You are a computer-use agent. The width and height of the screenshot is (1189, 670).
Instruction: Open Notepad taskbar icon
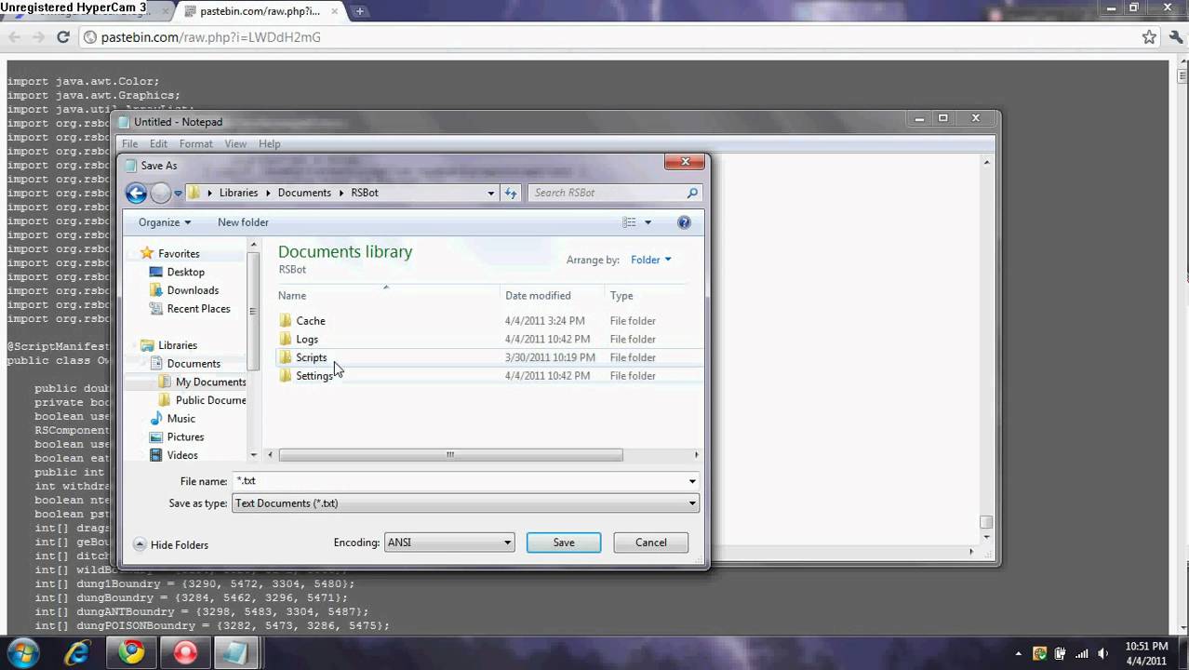point(236,653)
